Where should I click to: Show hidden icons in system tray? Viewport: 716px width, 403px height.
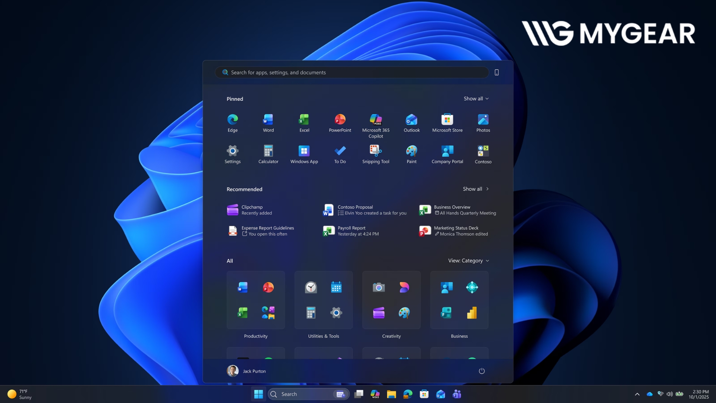[x=637, y=394]
